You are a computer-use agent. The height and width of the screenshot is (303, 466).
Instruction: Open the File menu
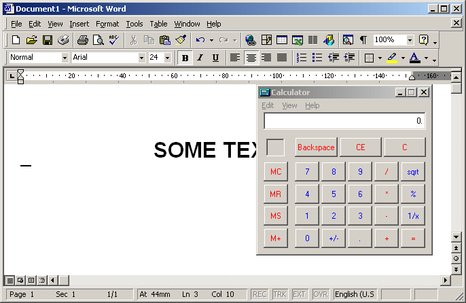(16, 24)
